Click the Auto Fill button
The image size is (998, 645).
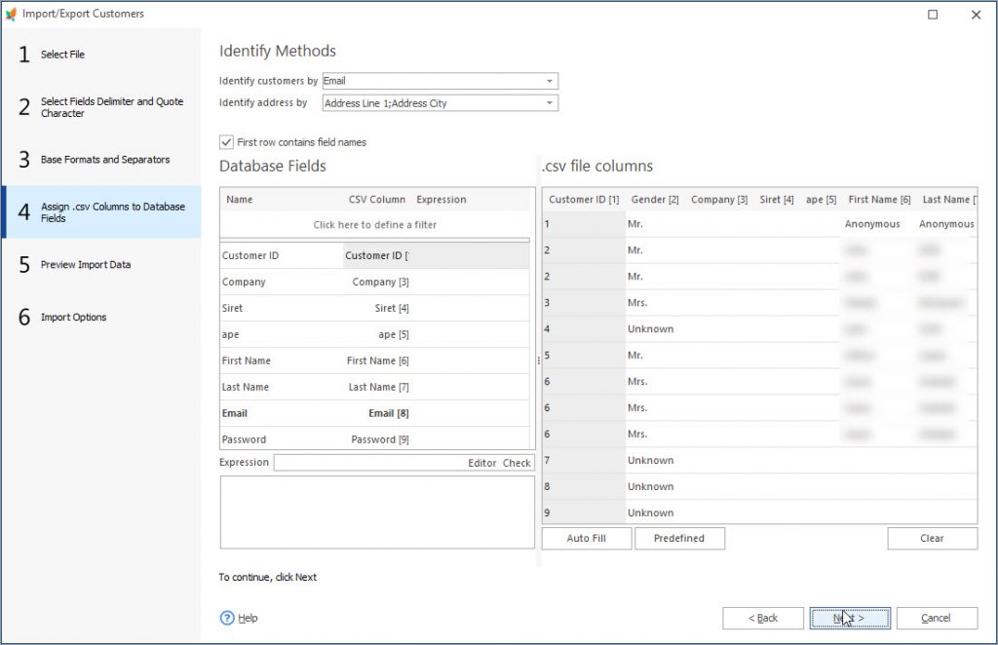tap(586, 538)
